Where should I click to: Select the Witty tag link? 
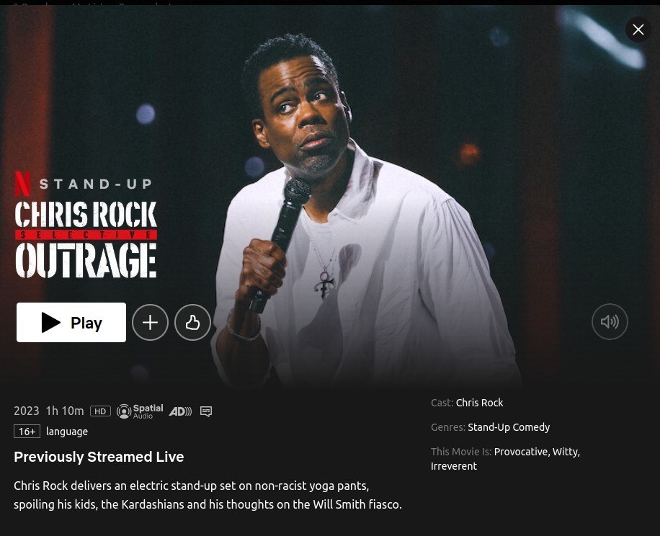tap(566, 452)
